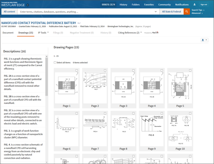Open the download options arrow
214x164 pixels.
[x=206, y=40]
